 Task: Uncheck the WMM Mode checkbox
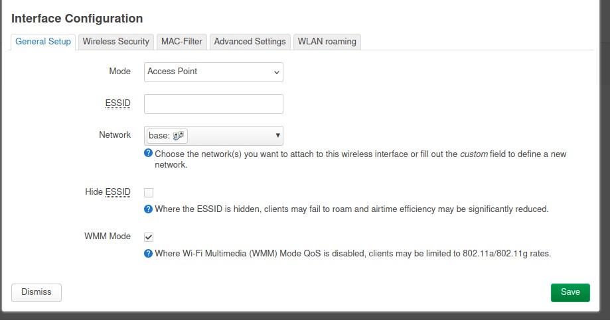pyautogui.click(x=149, y=237)
